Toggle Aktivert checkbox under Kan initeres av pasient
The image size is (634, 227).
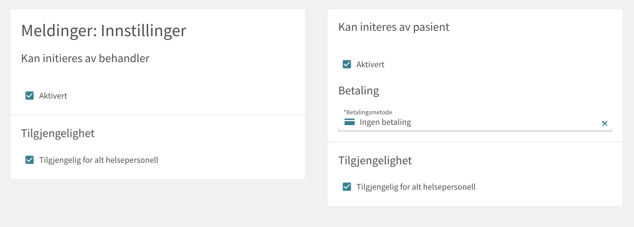click(x=347, y=64)
